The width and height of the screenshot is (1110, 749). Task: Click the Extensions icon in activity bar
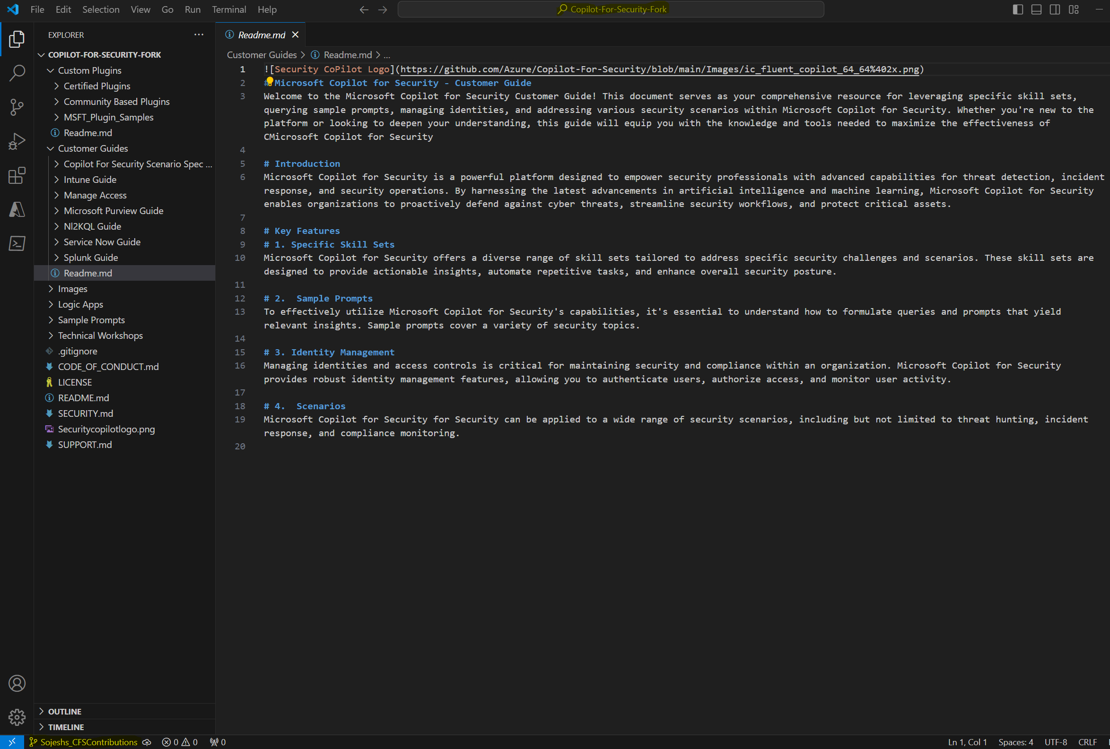pyautogui.click(x=16, y=175)
